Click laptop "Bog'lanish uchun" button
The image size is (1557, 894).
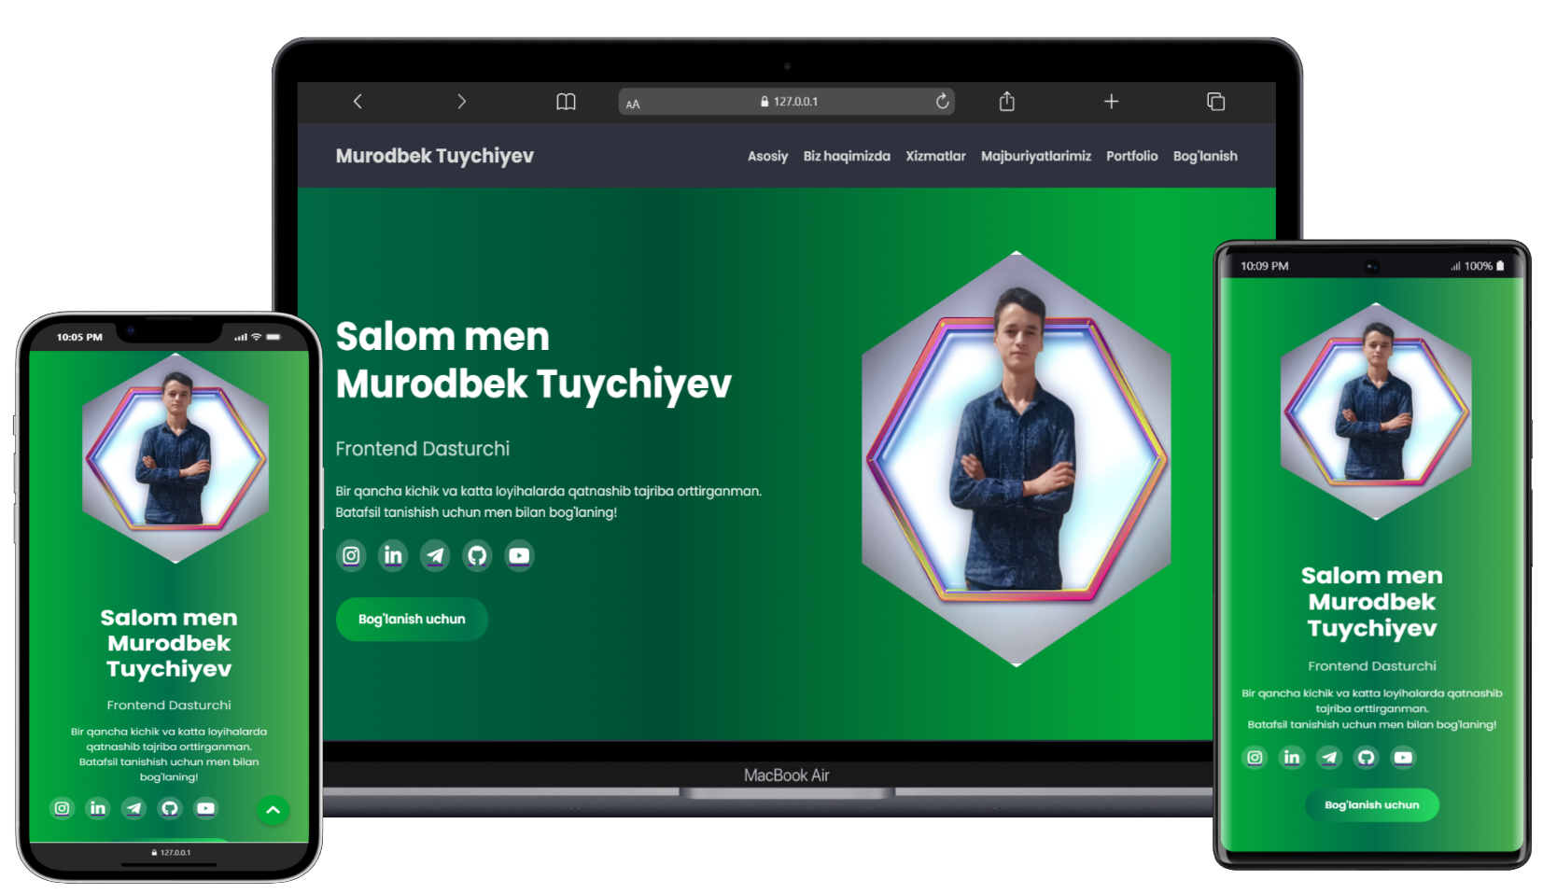tap(412, 620)
